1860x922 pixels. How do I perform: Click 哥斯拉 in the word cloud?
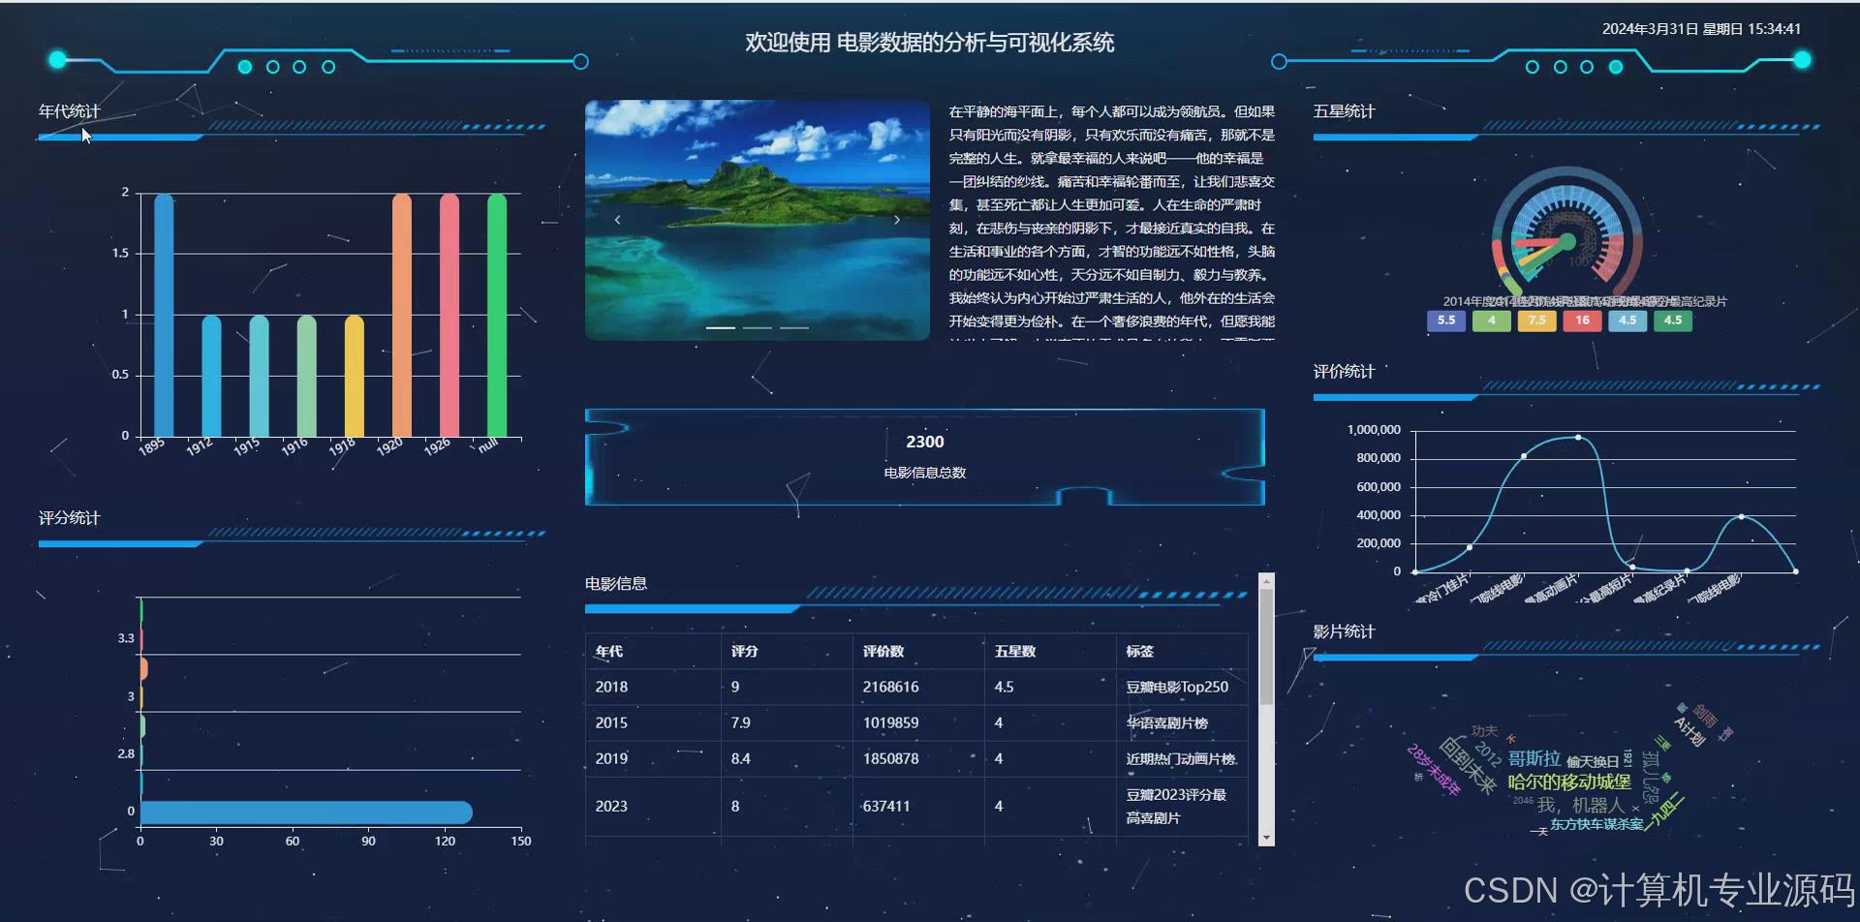click(x=1534, y=759)
